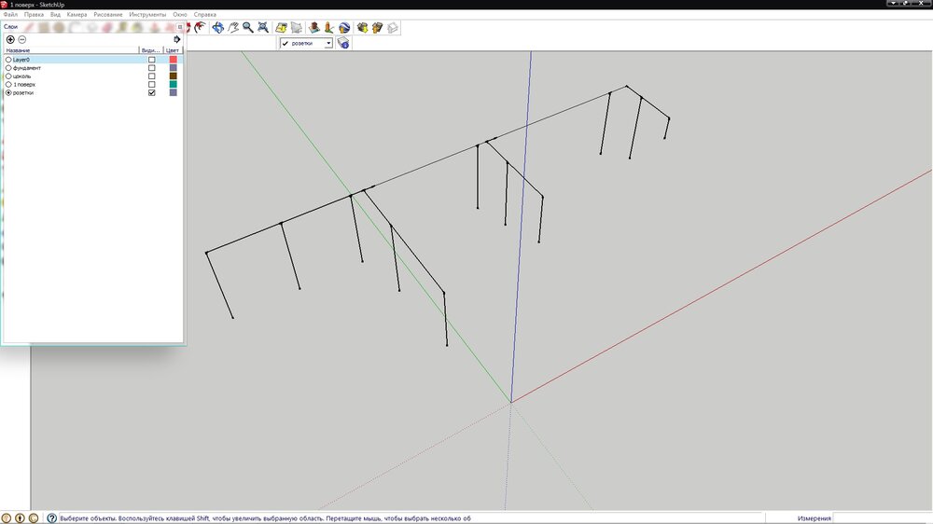The image size is (933, 524).
Task: Select the Zoom magnifier tool
Action: pos(248,28)
